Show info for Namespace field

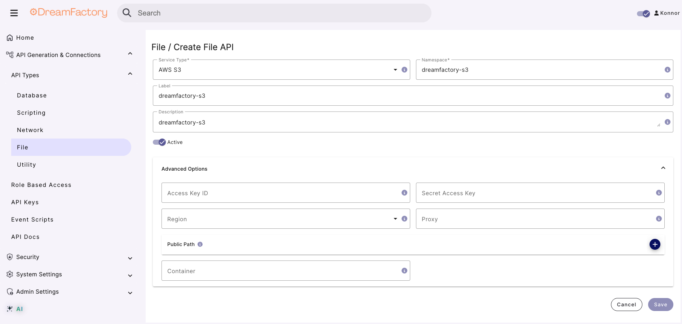tap(668, 70)
